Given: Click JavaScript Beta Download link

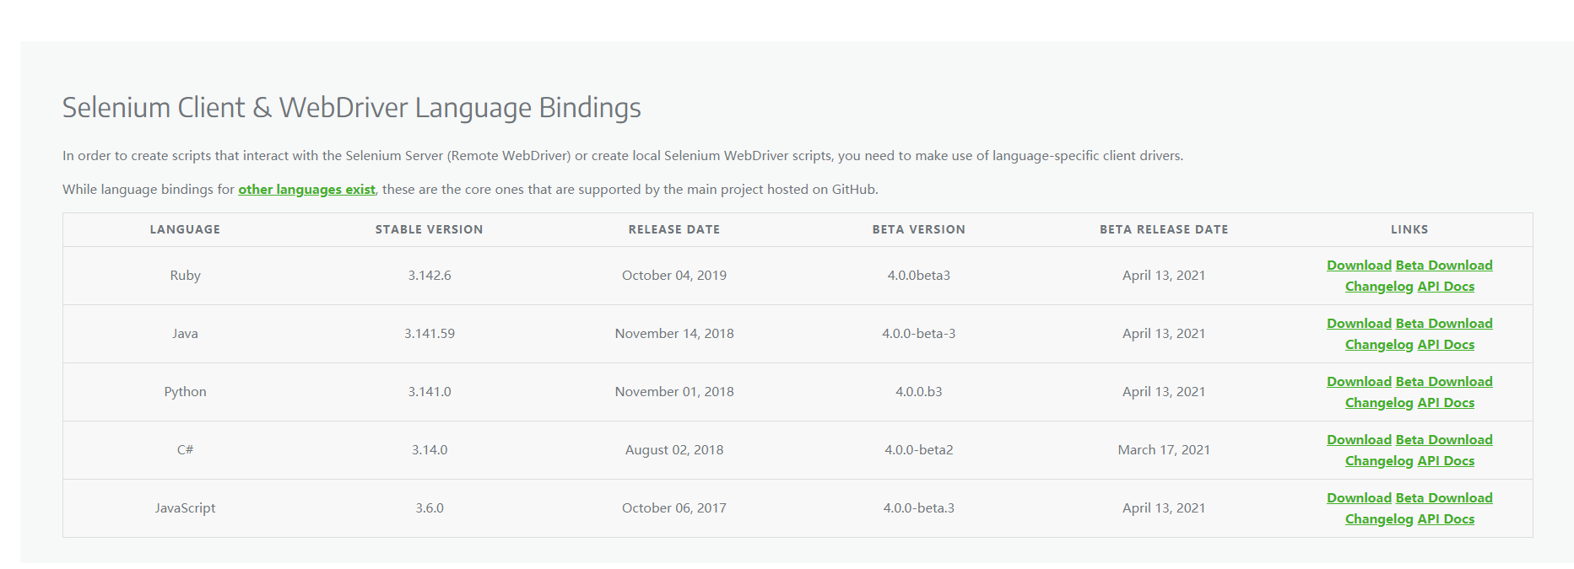Looking at the screenshot, I should [1444, 498].
